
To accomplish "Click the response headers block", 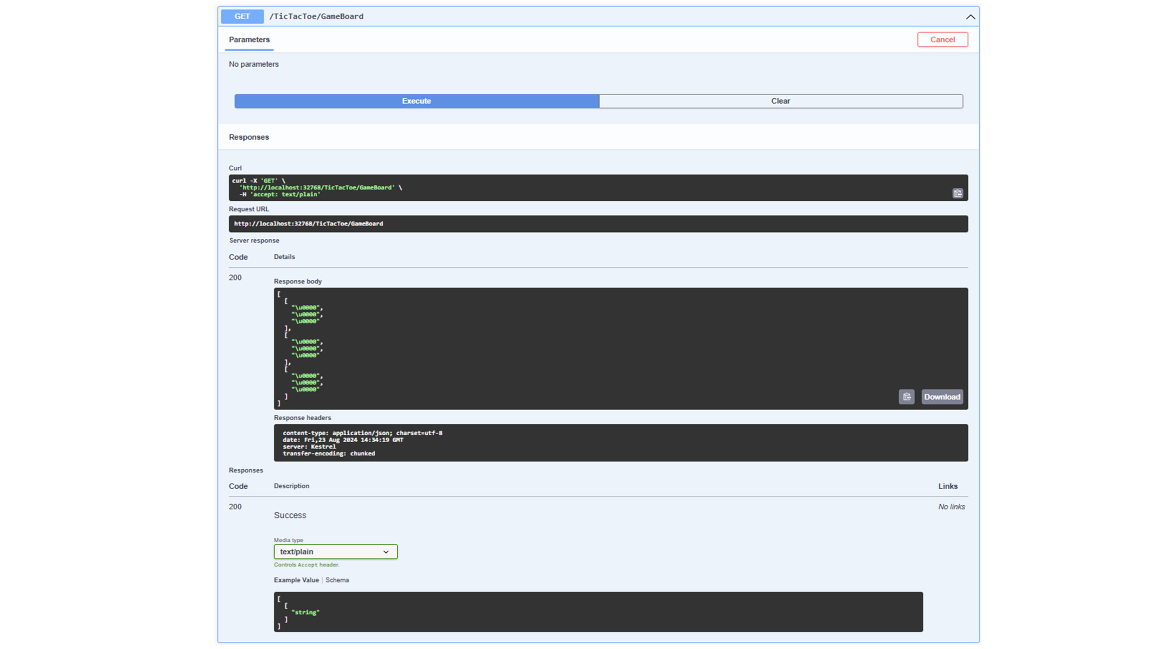I will pyautogui.click(x=621, y=443).
